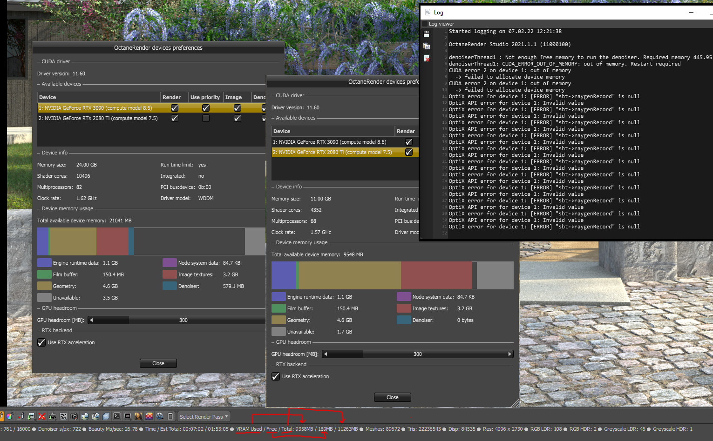Increase GPU headroom in right dialog

(510, 354)
